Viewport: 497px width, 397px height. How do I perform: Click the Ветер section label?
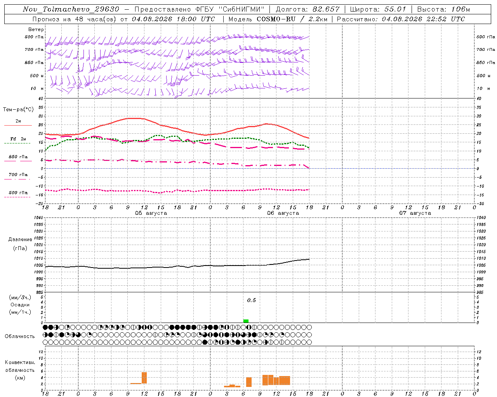pos(36,29)
